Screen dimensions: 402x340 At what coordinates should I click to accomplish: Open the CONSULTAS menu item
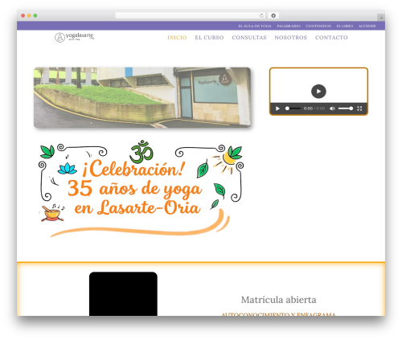pyautogui.click(x=249, y=38)
